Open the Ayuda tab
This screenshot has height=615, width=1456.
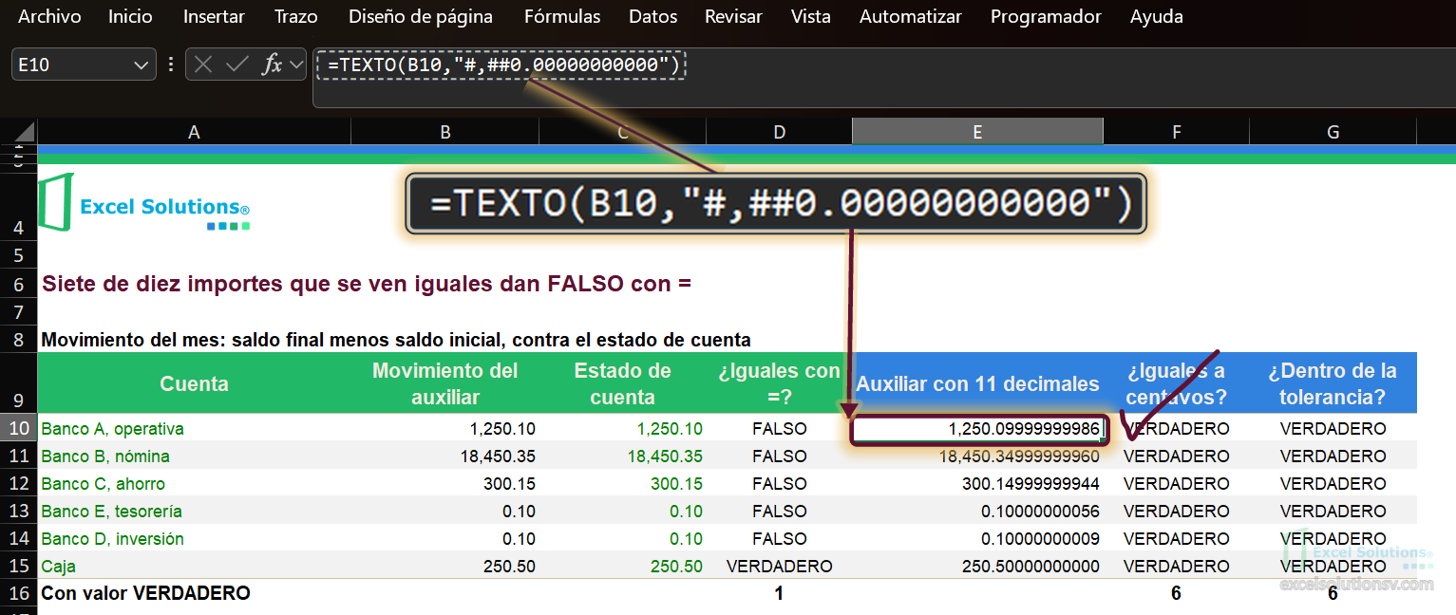pyautogui.click(x=1157, y=17)
